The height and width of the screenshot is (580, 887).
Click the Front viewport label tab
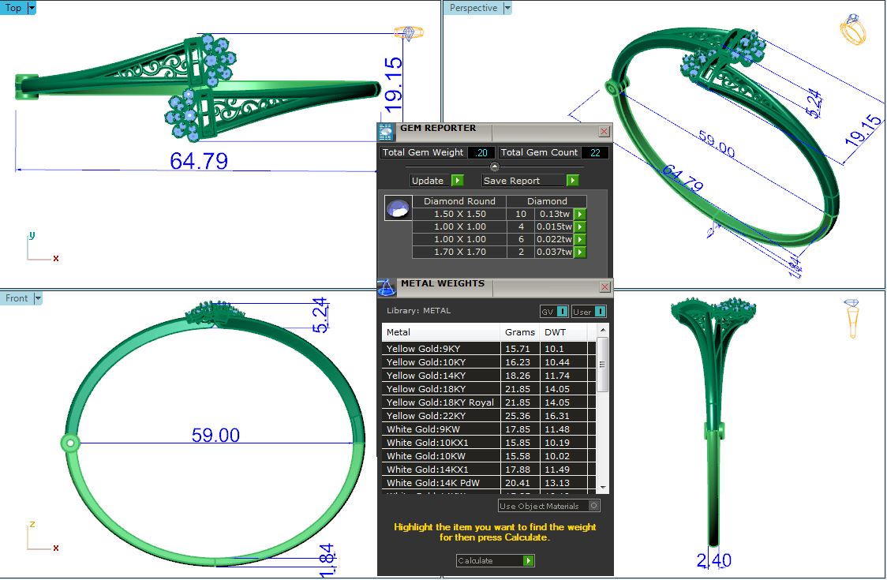(x=17, y=298)
